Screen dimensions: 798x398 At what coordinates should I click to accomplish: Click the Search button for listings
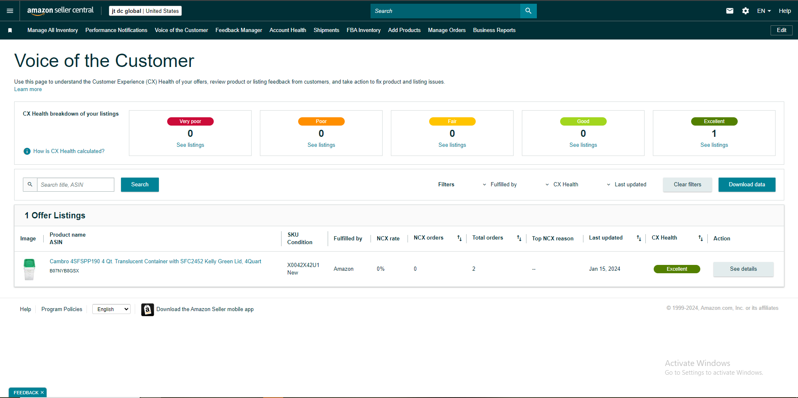(x=140, y=185)
